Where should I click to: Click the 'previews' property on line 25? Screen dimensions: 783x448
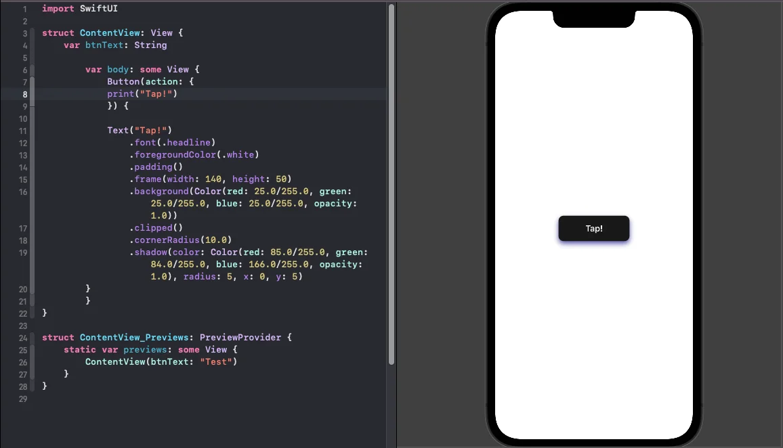click(145, 350)
